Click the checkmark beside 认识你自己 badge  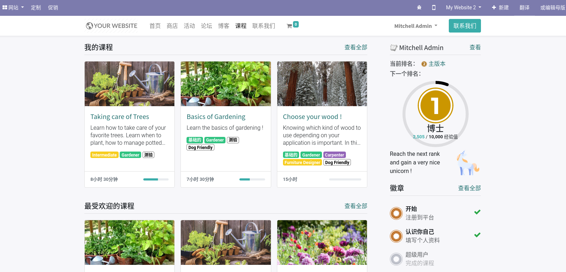[x=477, y=235]
